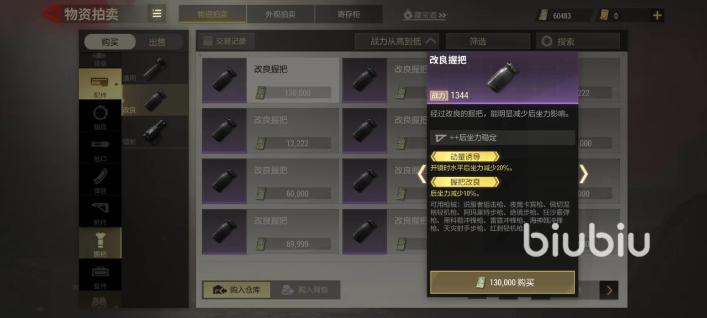Screen dimensions: 707x318
Task: Select the 改良握把 listing priced 69,999
Action: click(x=271, y=232)
